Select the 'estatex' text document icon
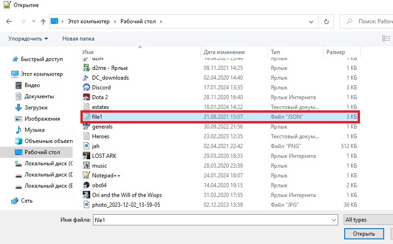This screenshot has width=393, height=244. coord(86,107)
